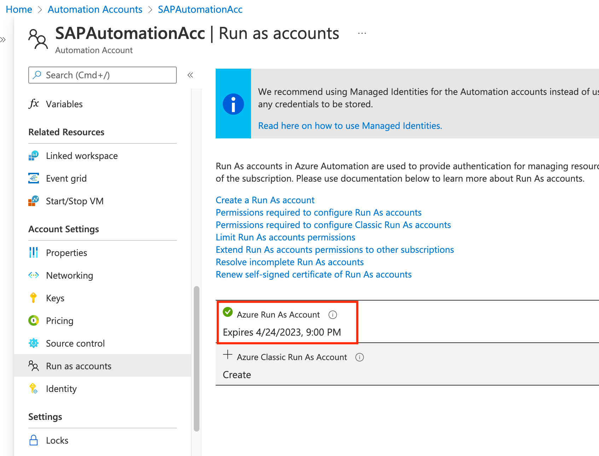Screen dimensions: 599x456
Task: Open Networking menu item
Action: pyautogui.click(x=103, y=275)
